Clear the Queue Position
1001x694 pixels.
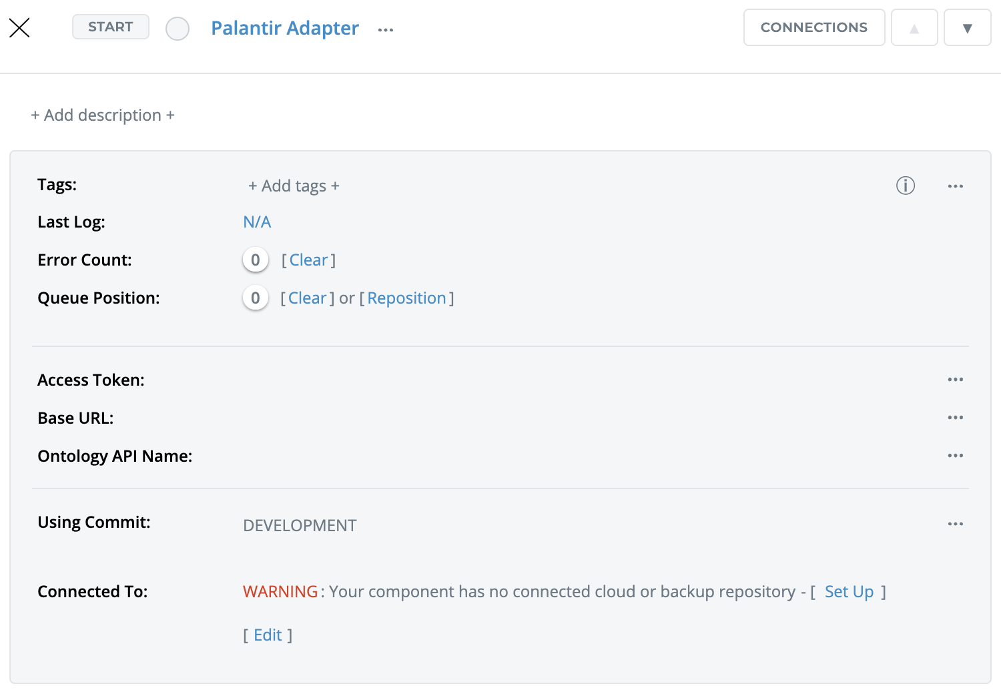[x=307, y=298]
